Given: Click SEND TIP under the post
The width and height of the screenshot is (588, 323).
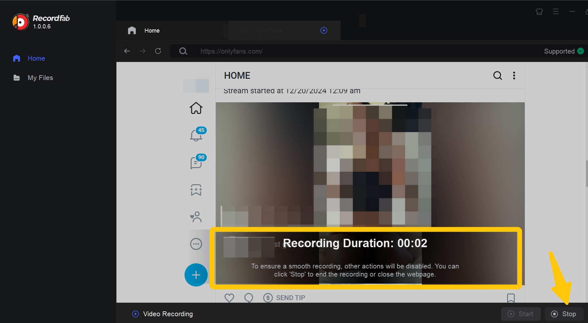Looking at the screenshot, I should tap(284, 298).
